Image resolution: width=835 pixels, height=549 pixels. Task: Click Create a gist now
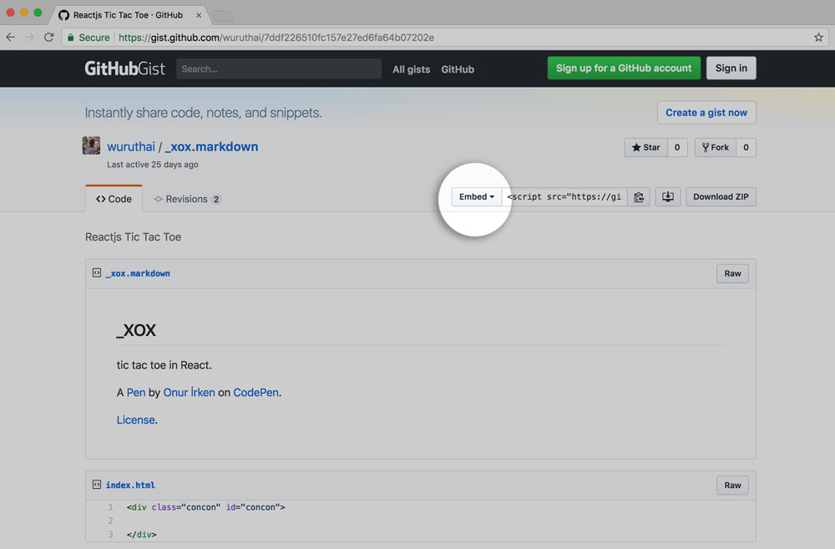point(706,113)
